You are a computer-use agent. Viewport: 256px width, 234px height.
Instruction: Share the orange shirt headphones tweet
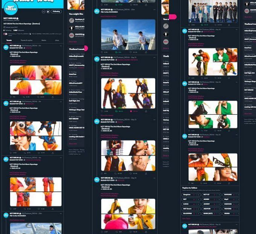[229, 183]
